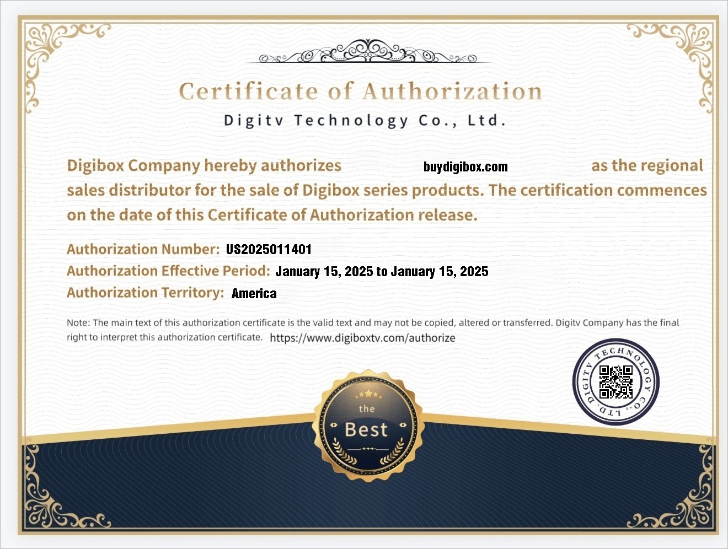Click the QR code inside the stamp

pyautogui.click(x=616, y=382)
